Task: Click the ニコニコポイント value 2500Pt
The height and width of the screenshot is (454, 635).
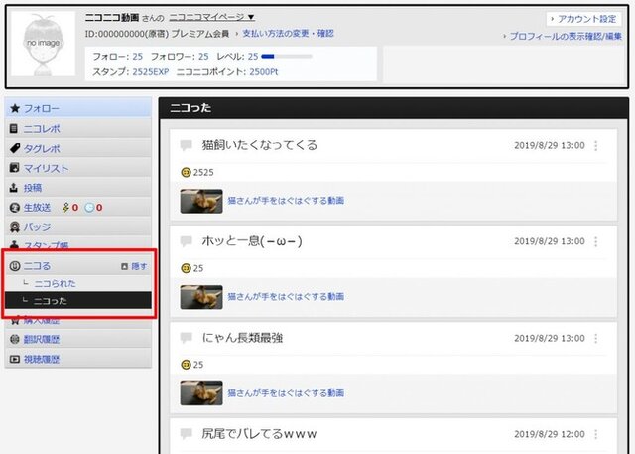Action: pyautogui.click(x=264, y=71)
